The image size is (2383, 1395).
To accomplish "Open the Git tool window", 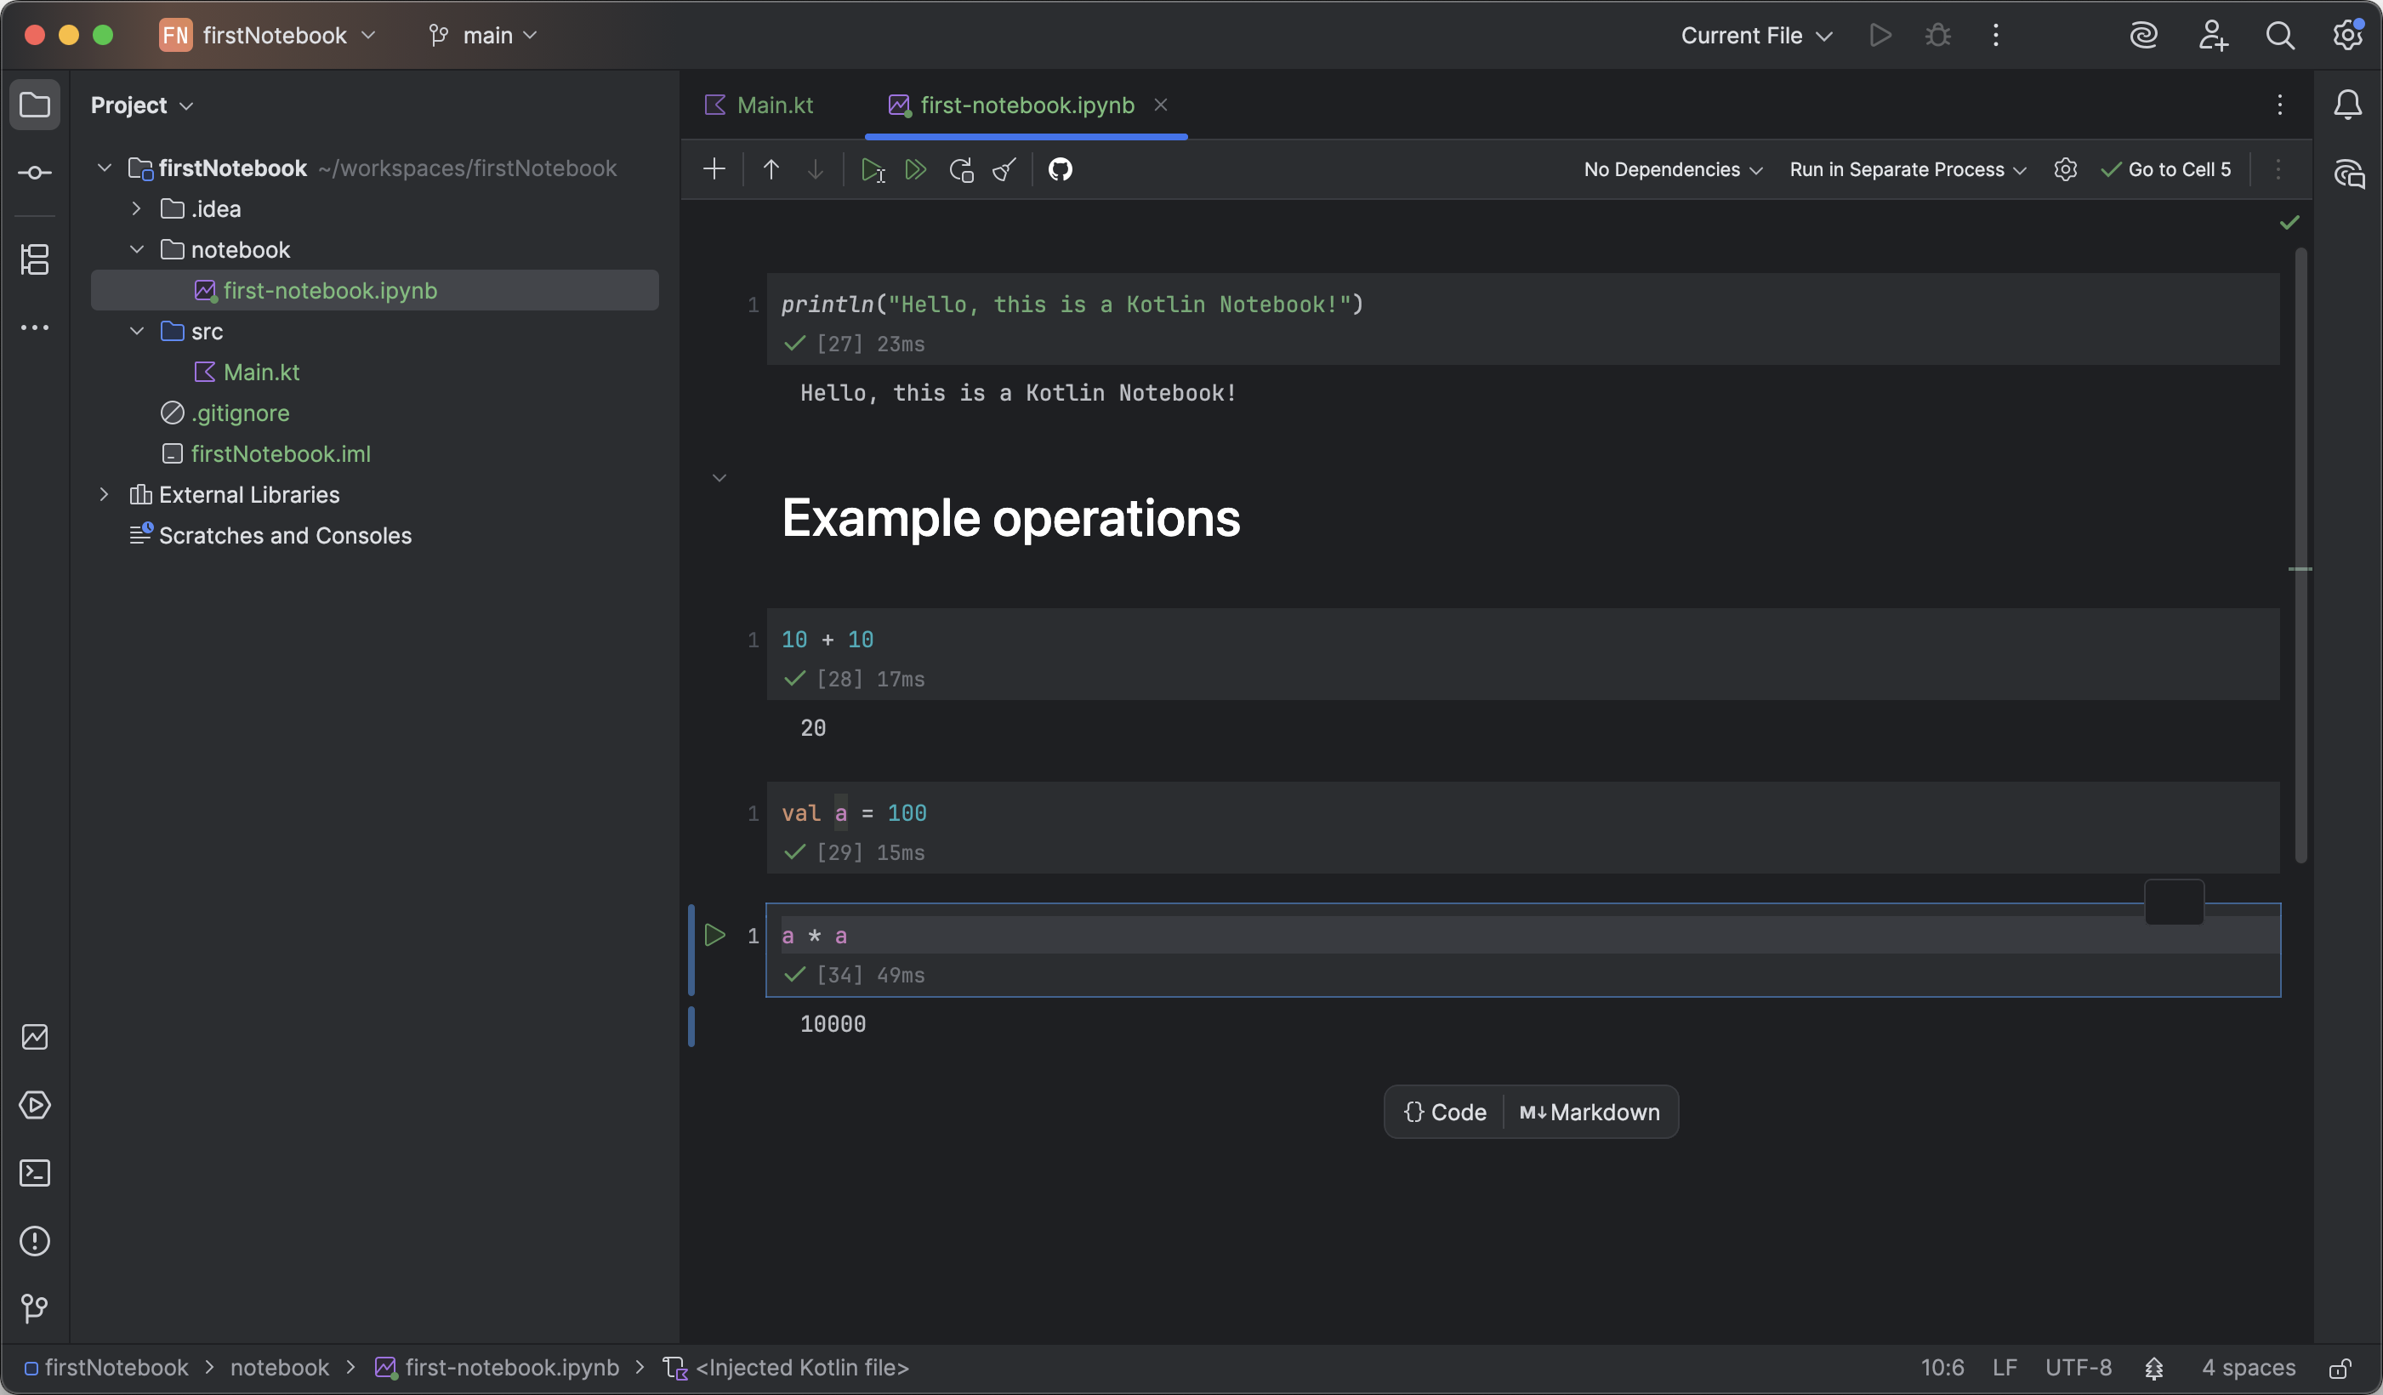I will 35,1308.
